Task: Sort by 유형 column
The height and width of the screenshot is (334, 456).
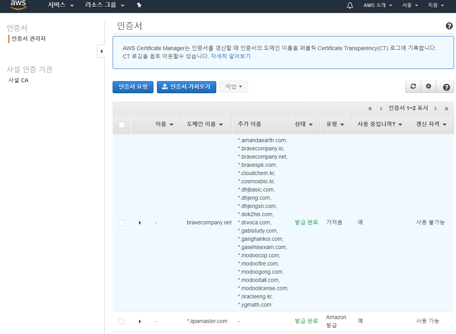Action: click(335, 124)
